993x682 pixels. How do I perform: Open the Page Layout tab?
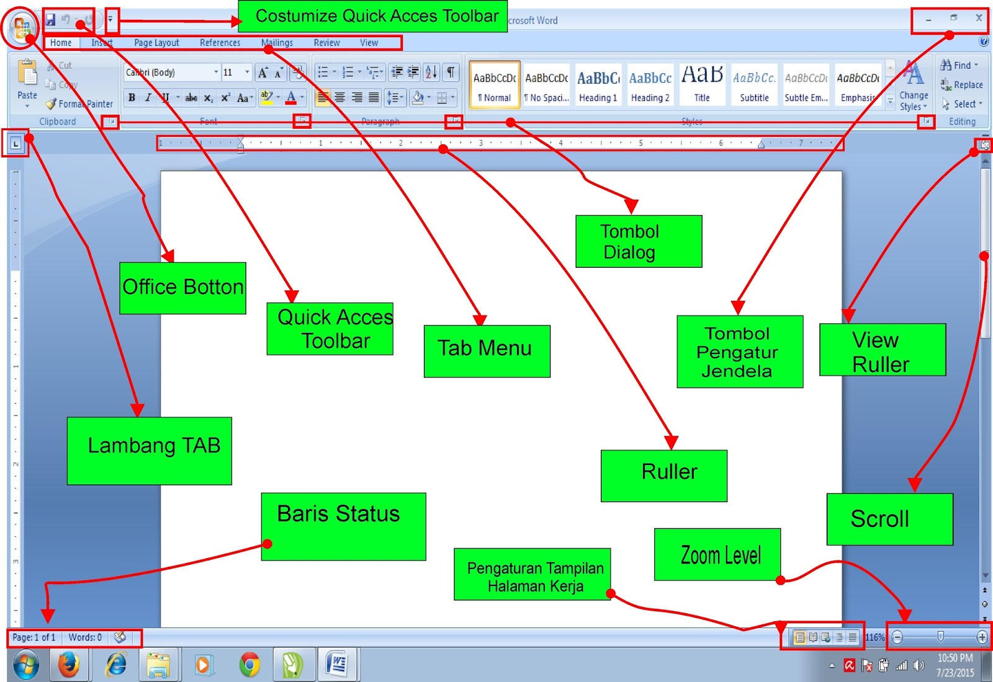[x=156, y=42]
